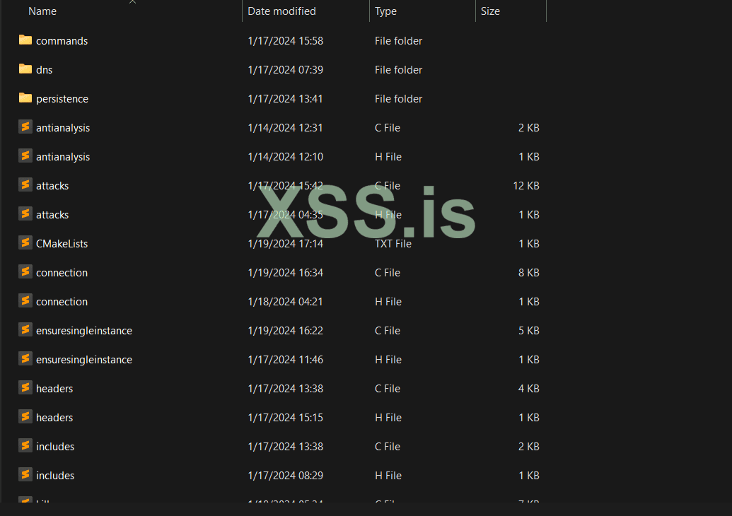Select the includes H File icon
Image resolution: width=732 pixels, height=516 pixels.
25,474
